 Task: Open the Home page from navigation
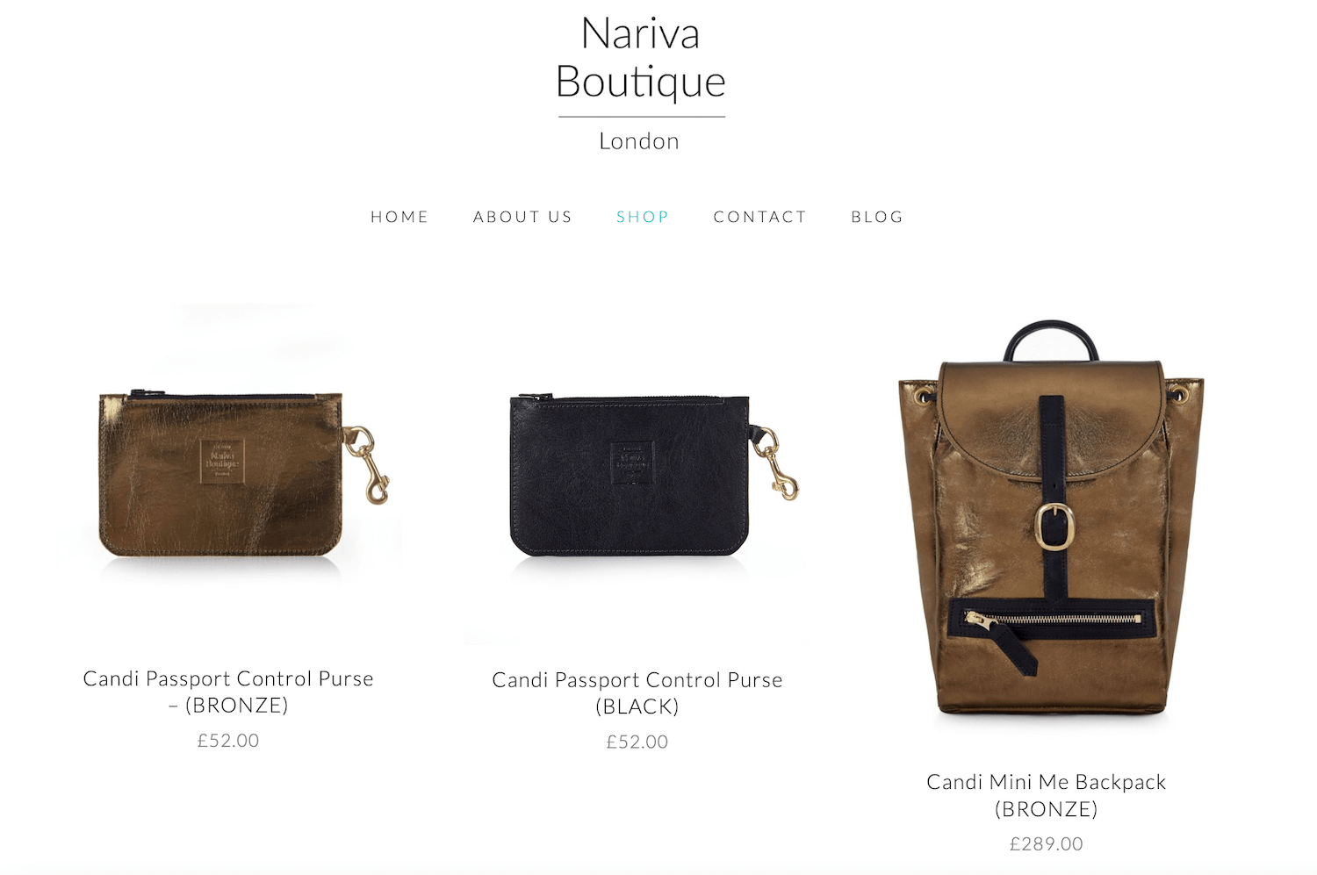click(399, 217)
